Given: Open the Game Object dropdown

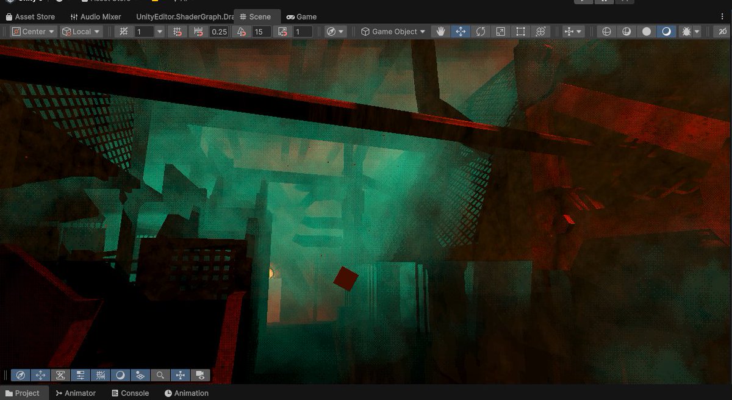Looking at the screenshot, I should pos(393,31).
